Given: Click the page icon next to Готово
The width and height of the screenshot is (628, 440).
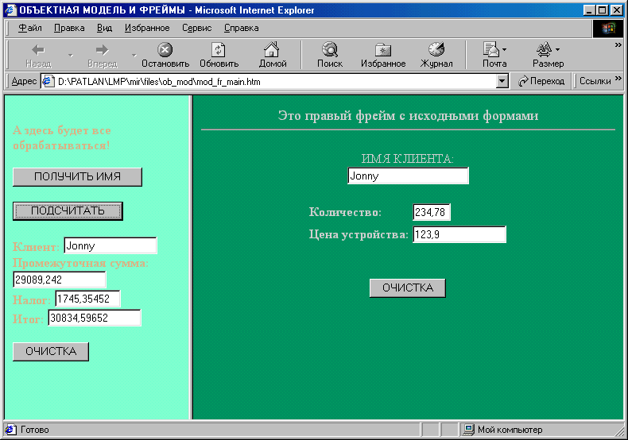Looking at the screenshot, I should [x=11, y=430].
